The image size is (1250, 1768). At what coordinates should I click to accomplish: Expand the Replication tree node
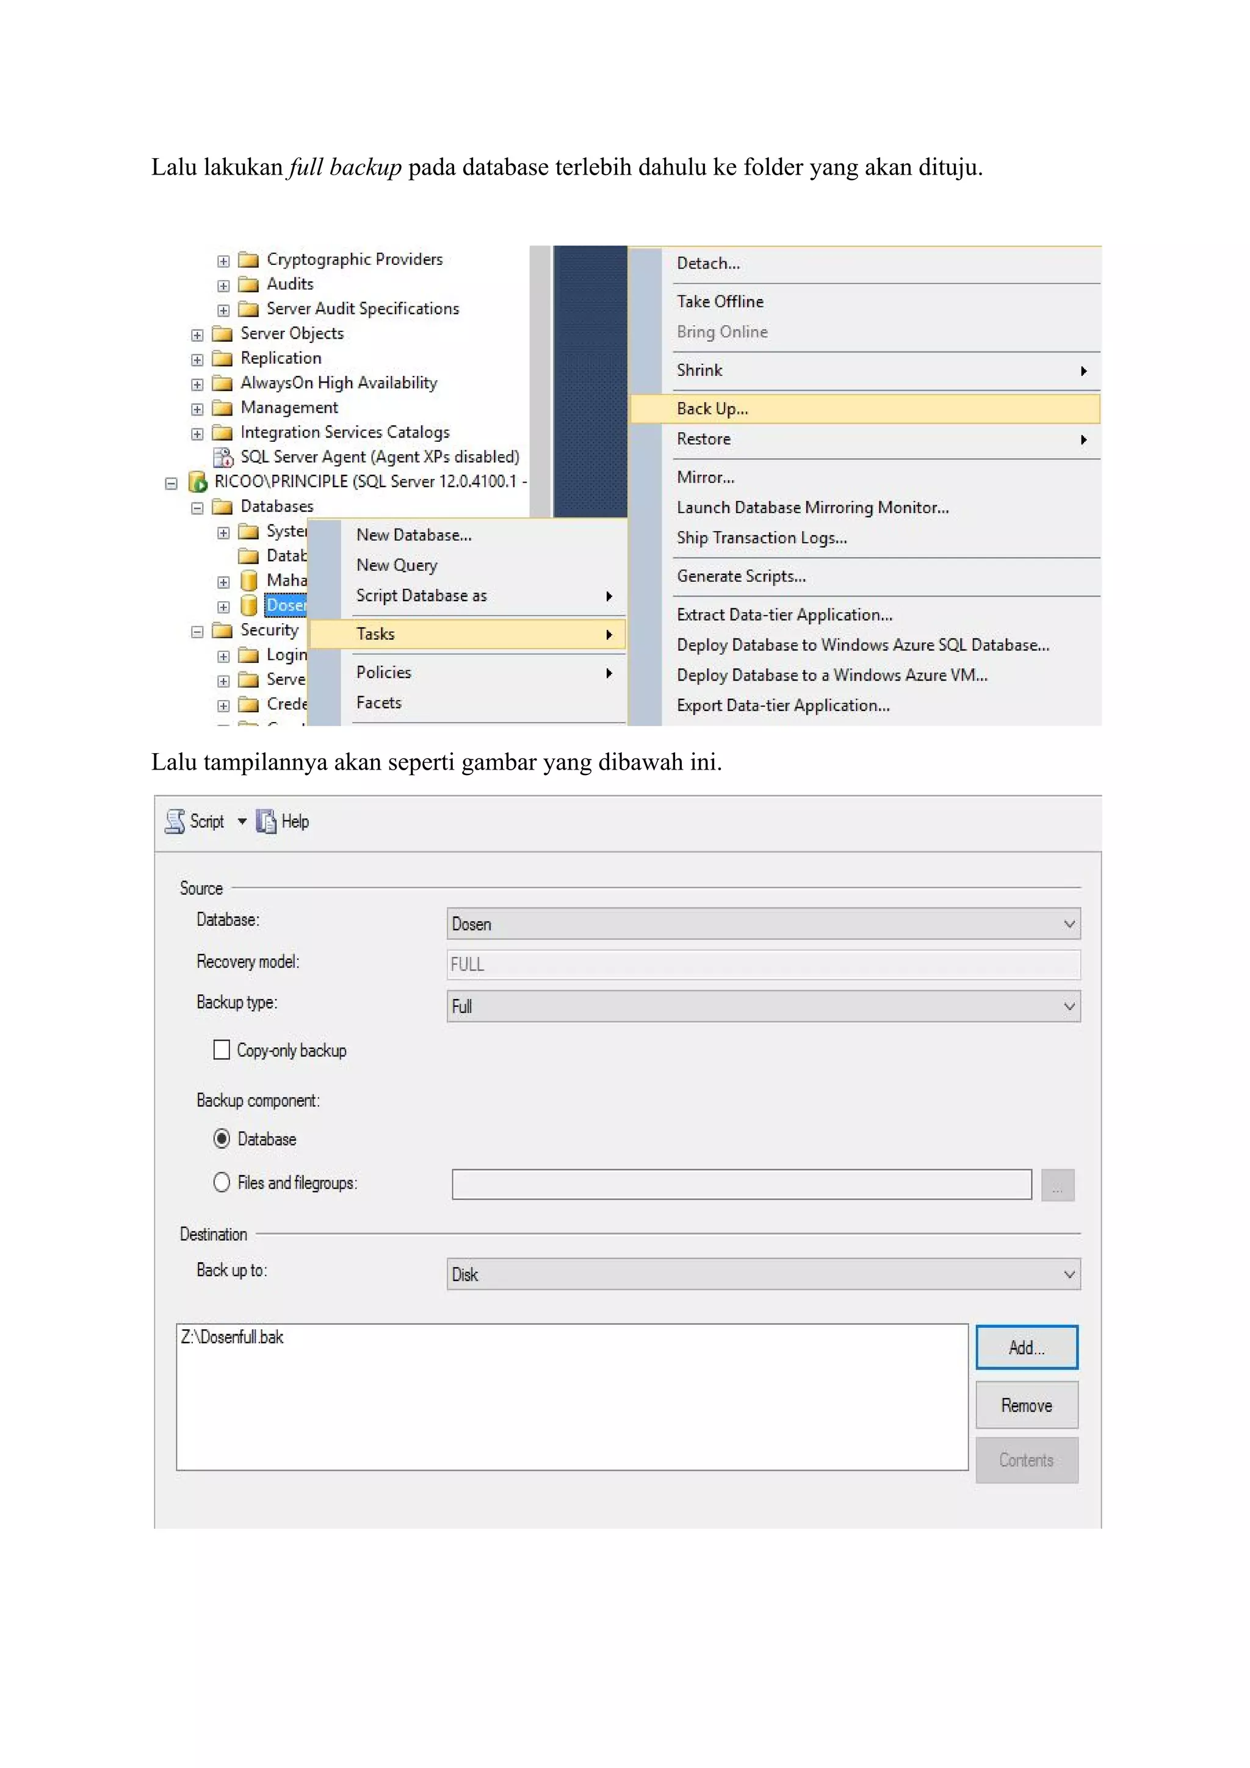(197, 359)
